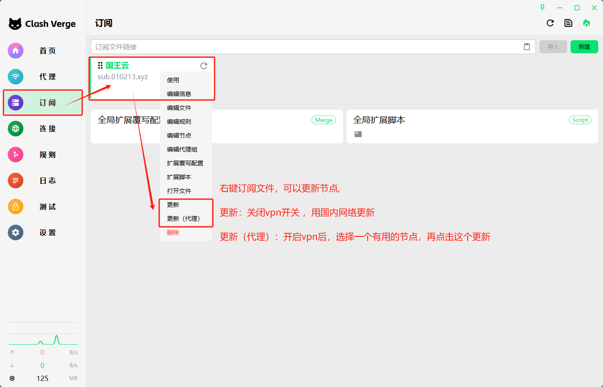Choose 编辑节点 in the context menu

[x=179, y=135]
